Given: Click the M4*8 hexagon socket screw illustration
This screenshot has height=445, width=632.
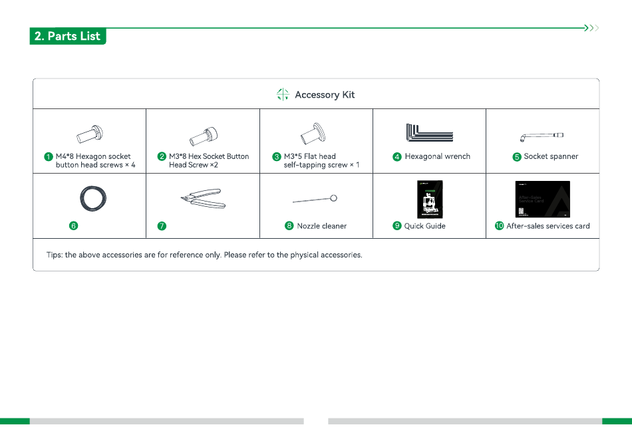Looking at the screenshot, I should [x=89, y=134].
